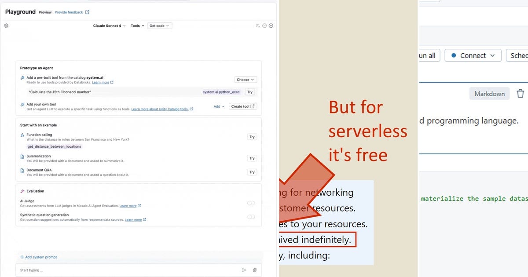Open the Get code dropdown
This screenshot has width=528, height=277.
160,26
